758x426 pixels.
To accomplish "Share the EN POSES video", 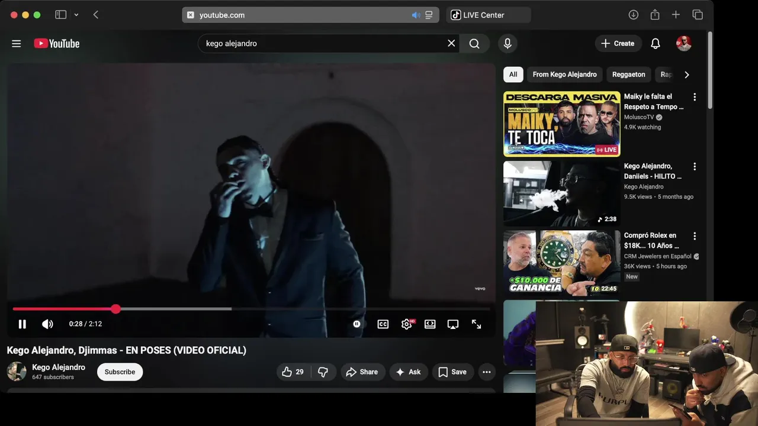I will tap(362, 372).
